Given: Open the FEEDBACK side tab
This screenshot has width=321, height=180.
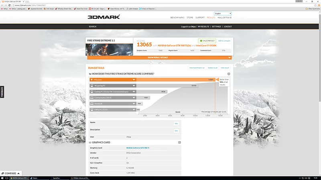Looking at the screenshot, I should [x=2, y=92].
